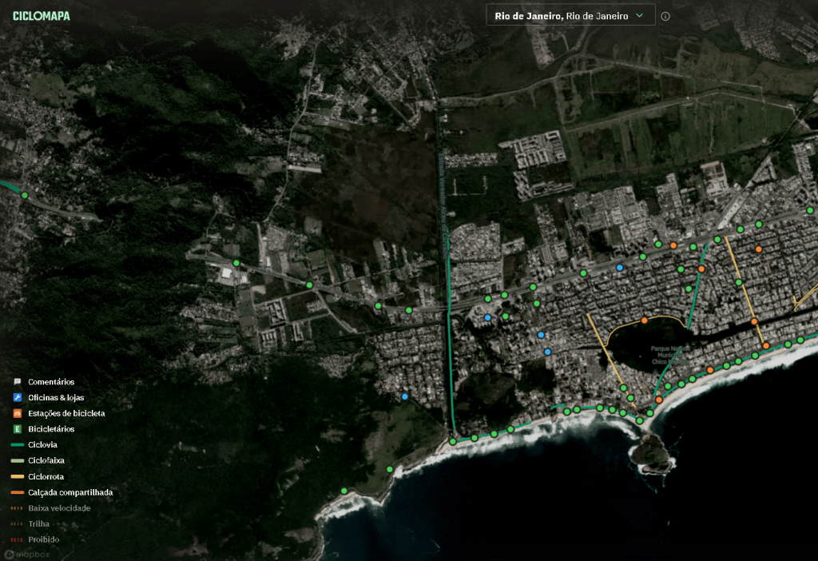Click the Bicicletários legend label
The width and height of the screenshot is (818, 561).
tap(54, 429)
